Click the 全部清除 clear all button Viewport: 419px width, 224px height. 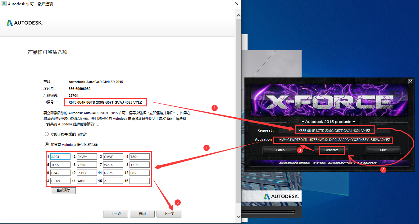pos(63,190)
